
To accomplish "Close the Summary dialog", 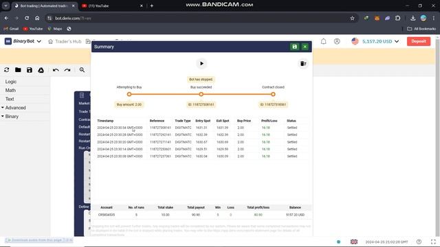I will (x=305, y=47).
